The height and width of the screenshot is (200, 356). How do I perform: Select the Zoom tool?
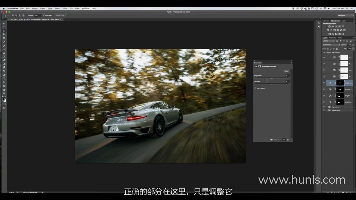pos(4,93)
